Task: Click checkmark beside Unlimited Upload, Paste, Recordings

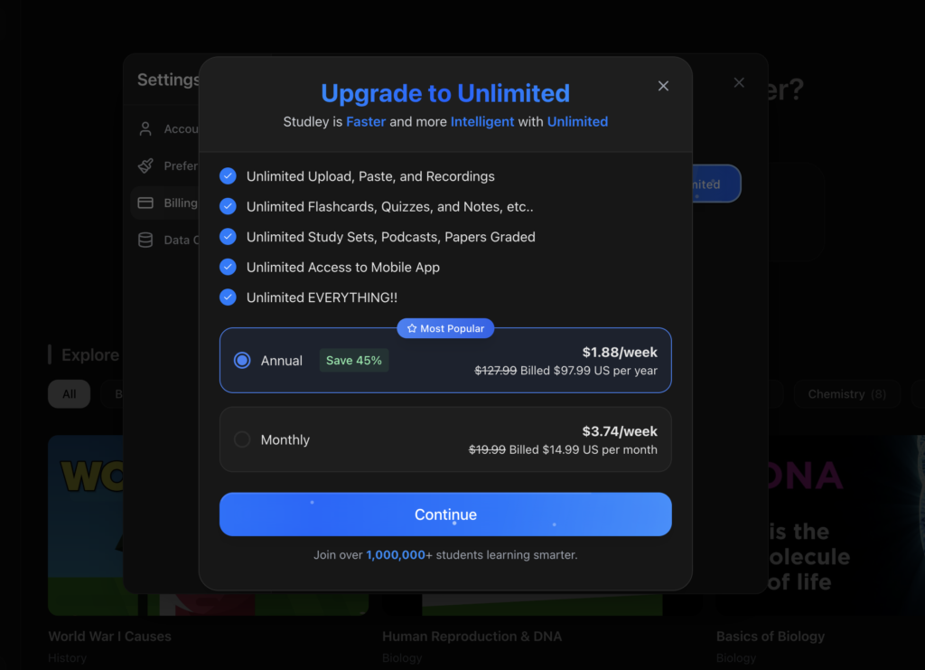Action: click(x=229, y=176)
